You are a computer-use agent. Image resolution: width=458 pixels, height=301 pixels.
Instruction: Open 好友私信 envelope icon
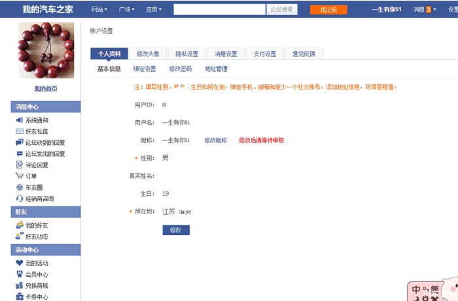pos(20,131)
